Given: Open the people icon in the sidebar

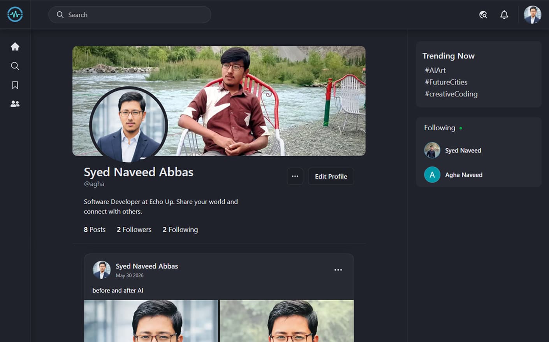Looking at the screenshot, I should [x=15, y=104].
